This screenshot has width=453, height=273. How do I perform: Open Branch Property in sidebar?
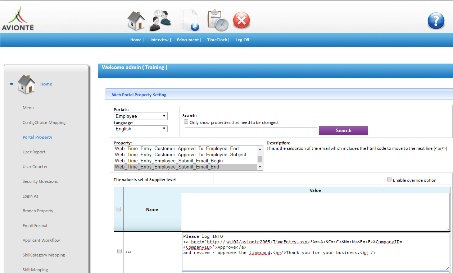[x=38, y=211]
